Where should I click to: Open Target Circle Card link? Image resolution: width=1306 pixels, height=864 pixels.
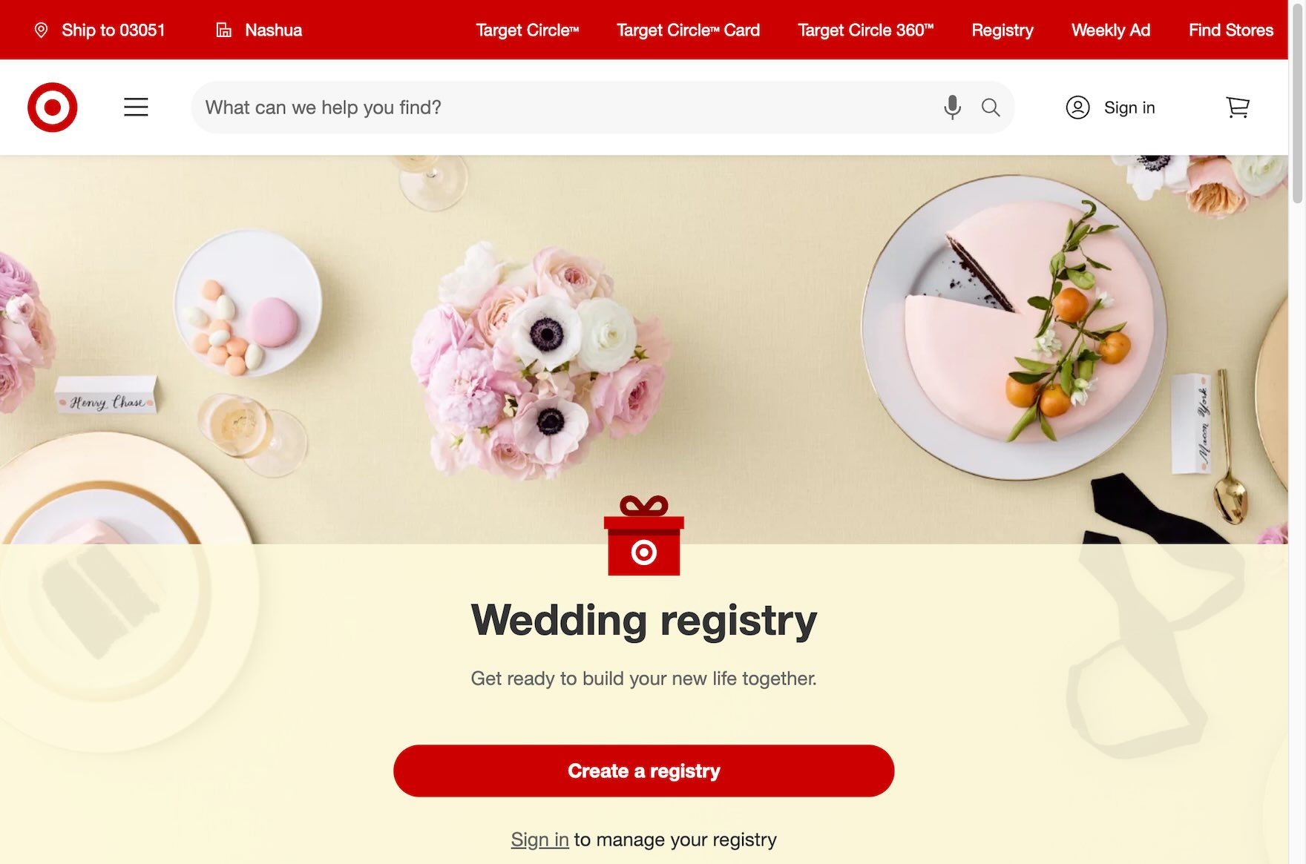pyautogui.click(x=688, y=30)
